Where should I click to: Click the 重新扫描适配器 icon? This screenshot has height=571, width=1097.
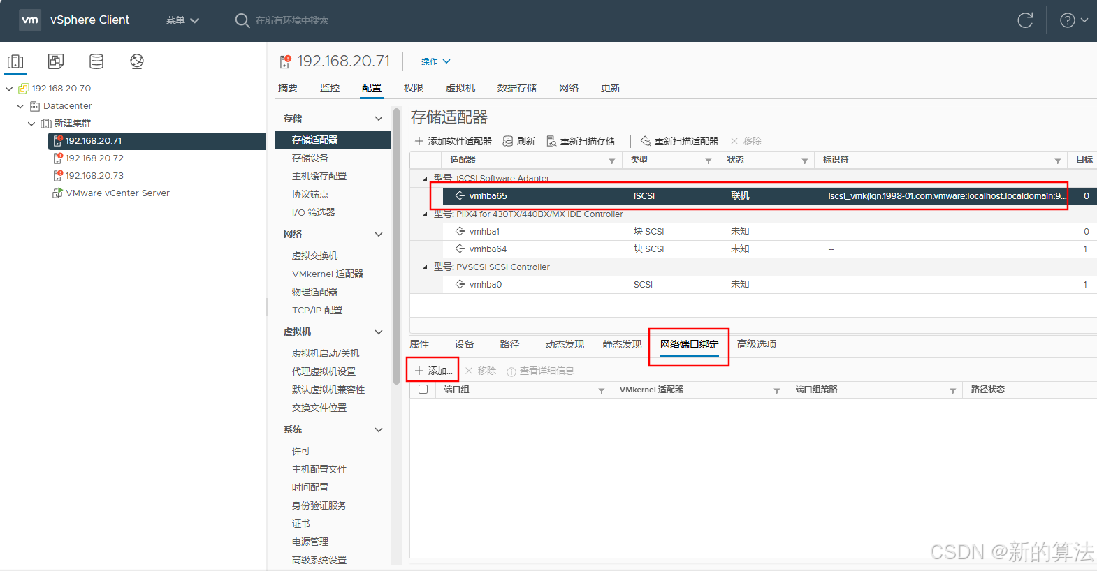pyautogui.click(x=646, y=141)
